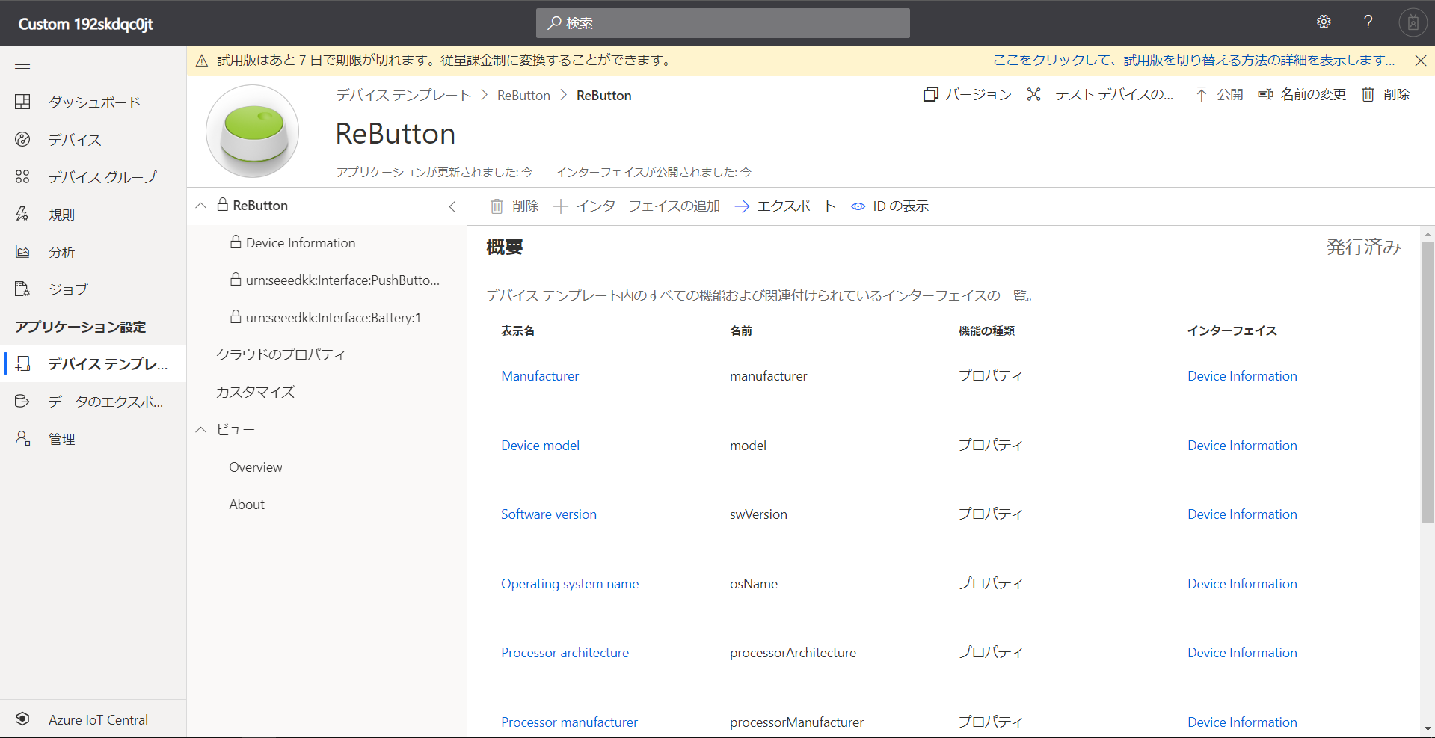Viewport: 1435px width, 738px height.
Task: Show IDs with the ID の表示 eye button
Action: (x=890, y=206)
